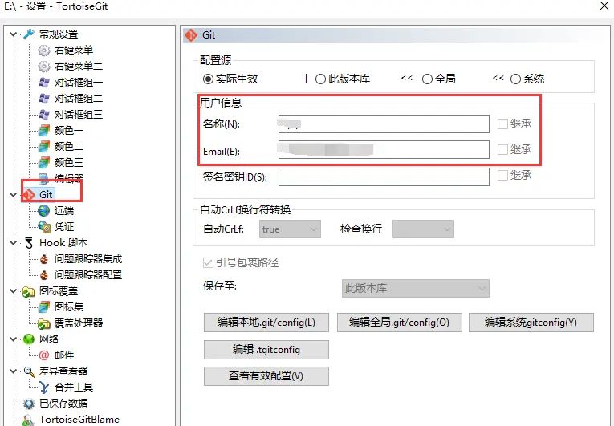Click the bug icon beside 问题跟踪器集成

pos(44,259)
